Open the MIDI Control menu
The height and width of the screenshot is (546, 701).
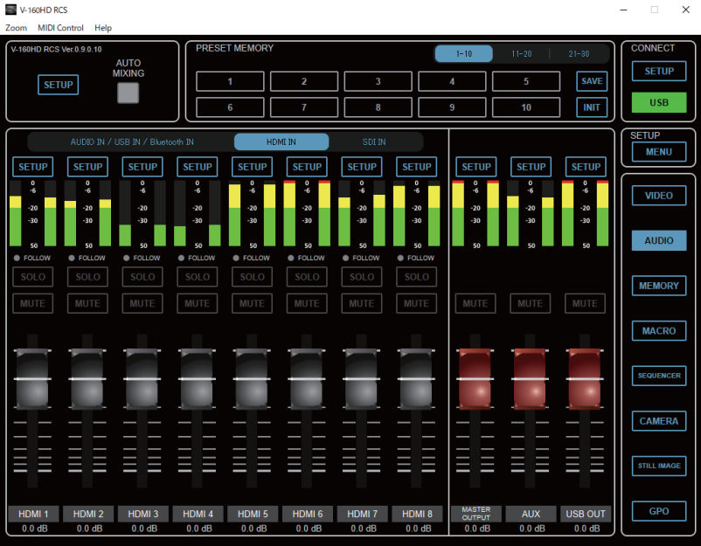click(x=60, y=28)
